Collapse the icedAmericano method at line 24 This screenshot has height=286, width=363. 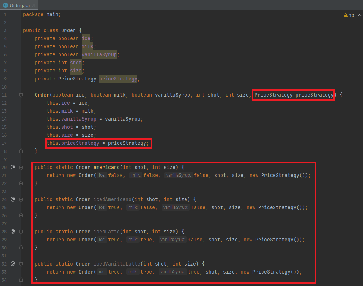pos(21,200)
